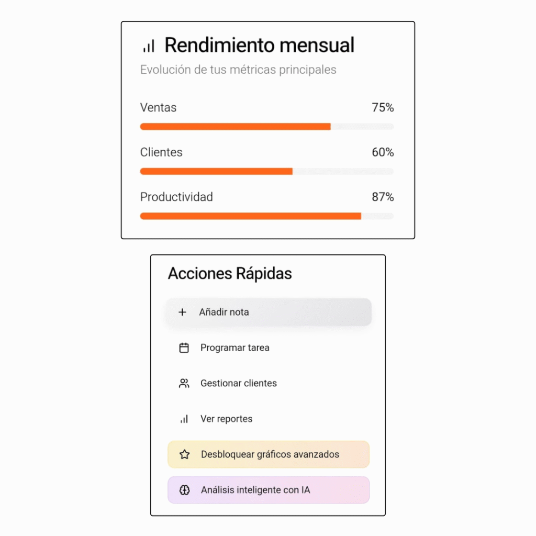Click the bar chart icon beside Rendimiento mensual
The image size is (536, 536).
point(149,46)
